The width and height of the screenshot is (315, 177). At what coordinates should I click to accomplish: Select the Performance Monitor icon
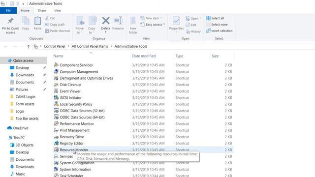56,123
